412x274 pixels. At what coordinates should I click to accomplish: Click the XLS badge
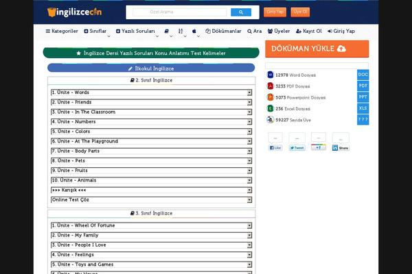(363, 108)
